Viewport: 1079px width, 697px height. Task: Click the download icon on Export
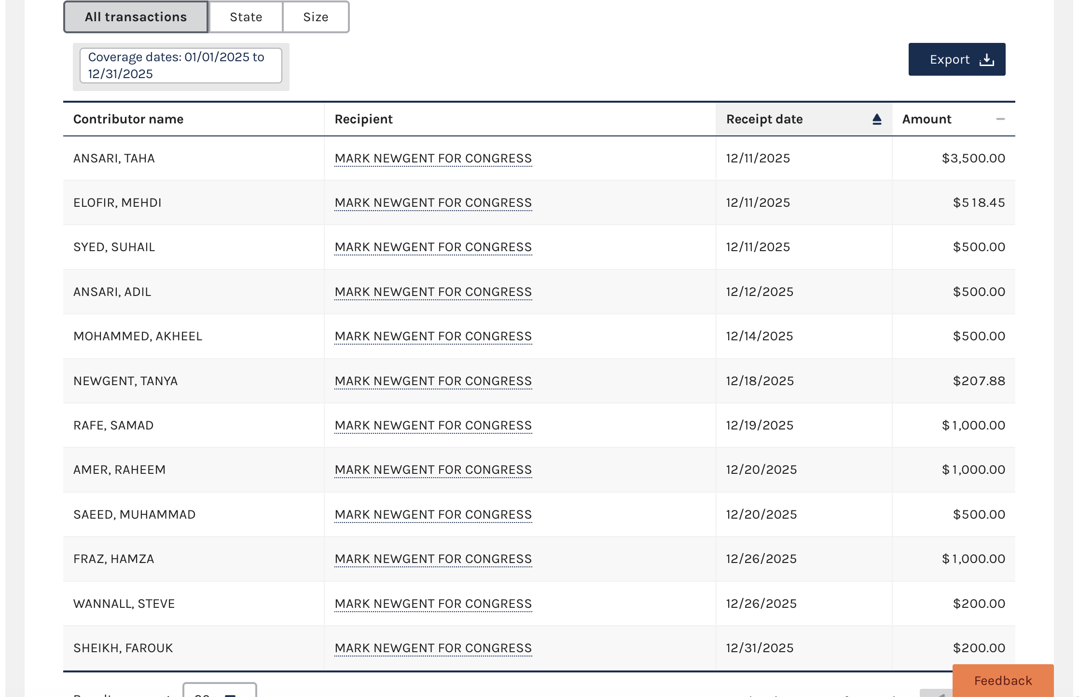(x=986, y=60)
